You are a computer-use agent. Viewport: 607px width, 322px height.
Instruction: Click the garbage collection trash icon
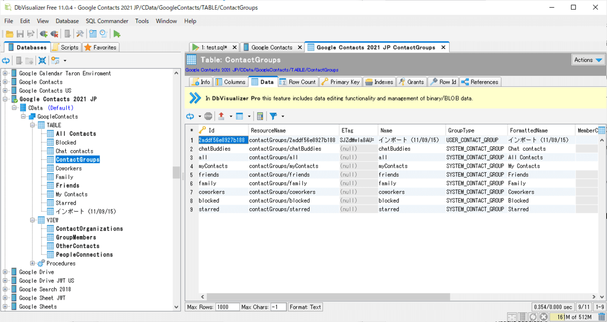(602, 317)
